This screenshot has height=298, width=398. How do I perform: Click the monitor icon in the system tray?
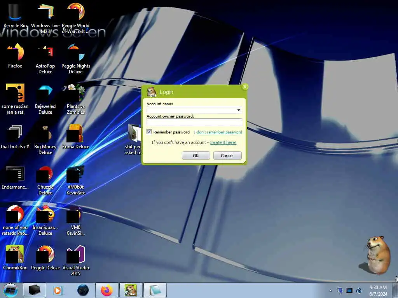click(x=349, y=291)
